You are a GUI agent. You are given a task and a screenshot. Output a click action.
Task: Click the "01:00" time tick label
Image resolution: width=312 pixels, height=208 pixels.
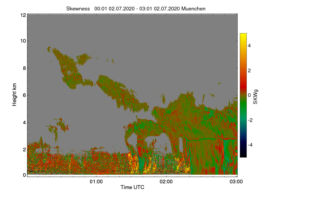(96, 181)
